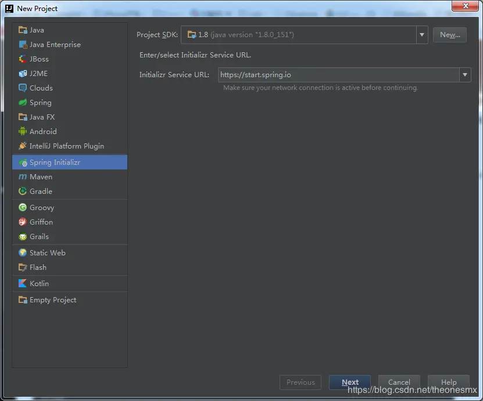Click the Groovy 'G' icon
Viewport: 483px width, 401px height.
click(23, 208)
